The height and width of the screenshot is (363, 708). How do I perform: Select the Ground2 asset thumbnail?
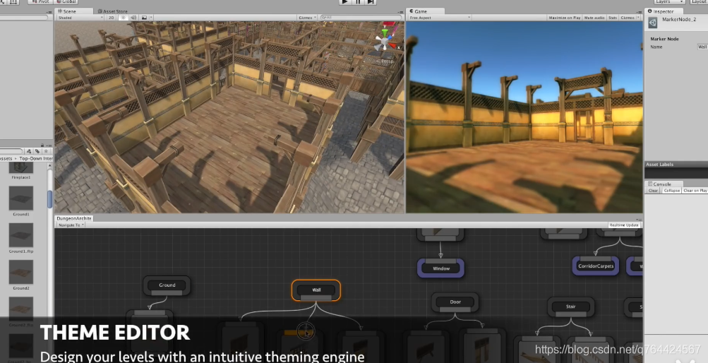pos(20,272)
